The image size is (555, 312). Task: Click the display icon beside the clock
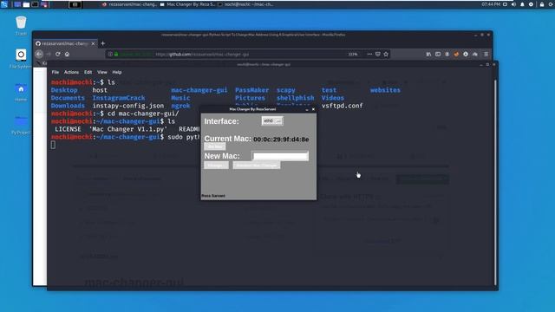pos(505,4)
